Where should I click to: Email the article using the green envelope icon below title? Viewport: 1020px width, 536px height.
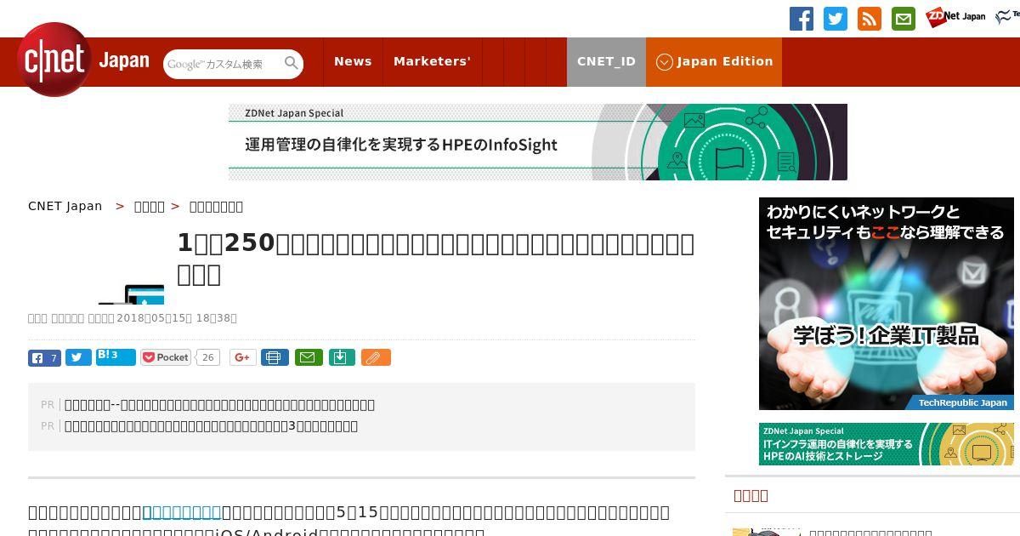pyautogui.click(x=309, y=357)
